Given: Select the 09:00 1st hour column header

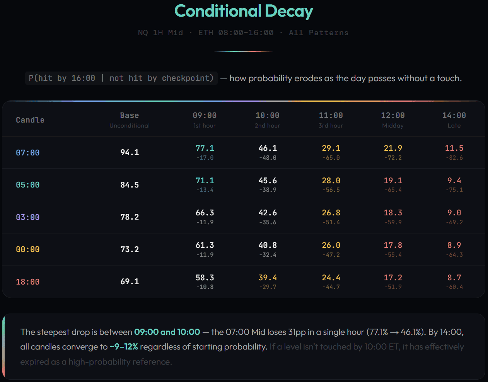Looking at the screenshot, I should (205, 120).
